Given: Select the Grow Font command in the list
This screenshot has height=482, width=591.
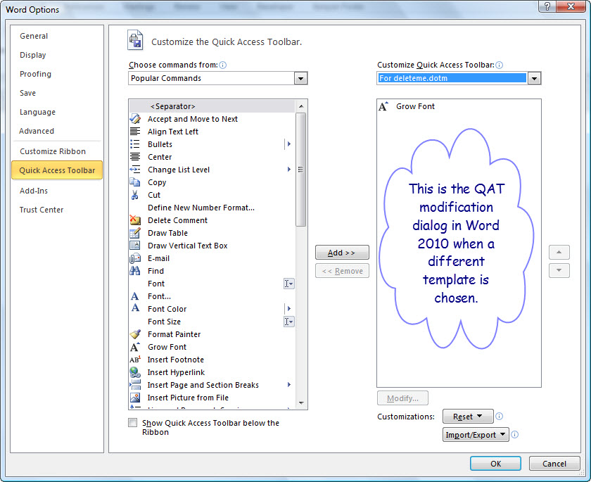Looking at the screenshot, I should (166, 347).
